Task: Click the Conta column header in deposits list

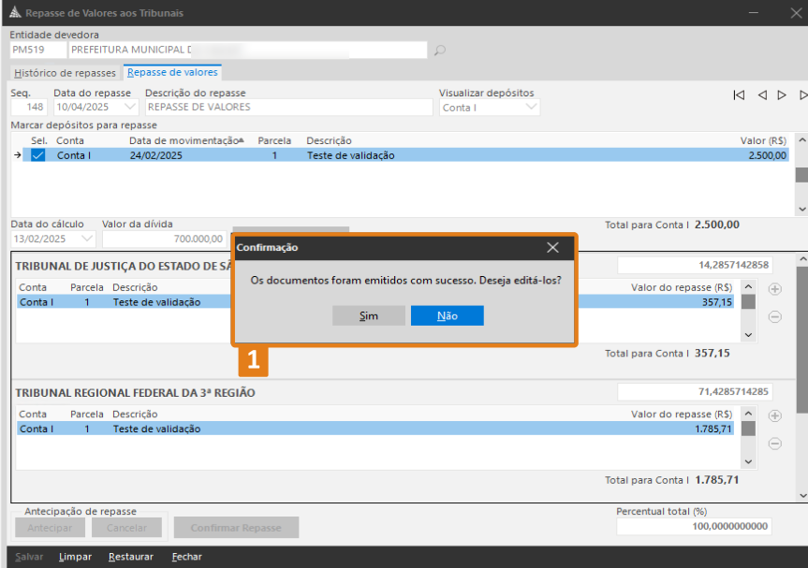Action: click(70, 140)
